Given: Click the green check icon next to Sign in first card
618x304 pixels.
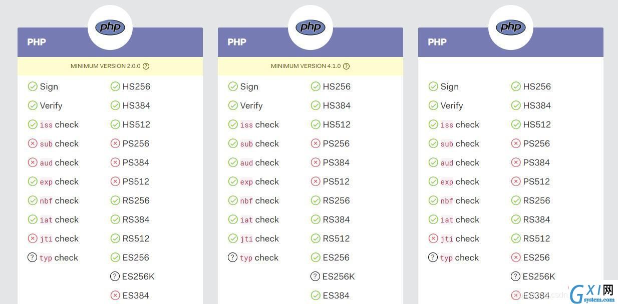Looking at the screenshot, I should point(33,86).
